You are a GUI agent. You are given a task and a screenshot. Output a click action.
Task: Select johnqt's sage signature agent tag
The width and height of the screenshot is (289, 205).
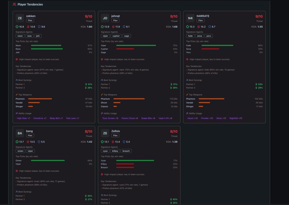127,36
